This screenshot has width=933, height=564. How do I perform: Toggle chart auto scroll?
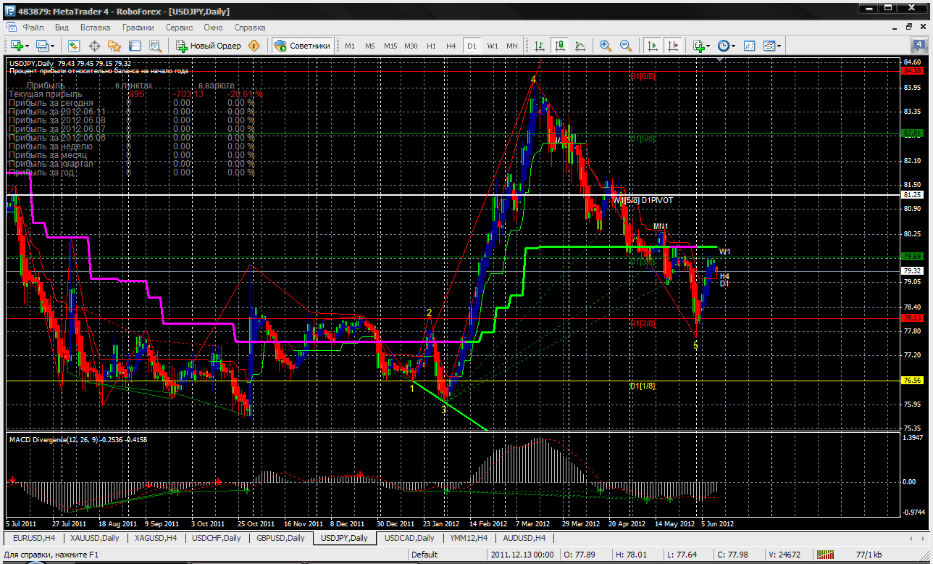(x=653, y=46)
